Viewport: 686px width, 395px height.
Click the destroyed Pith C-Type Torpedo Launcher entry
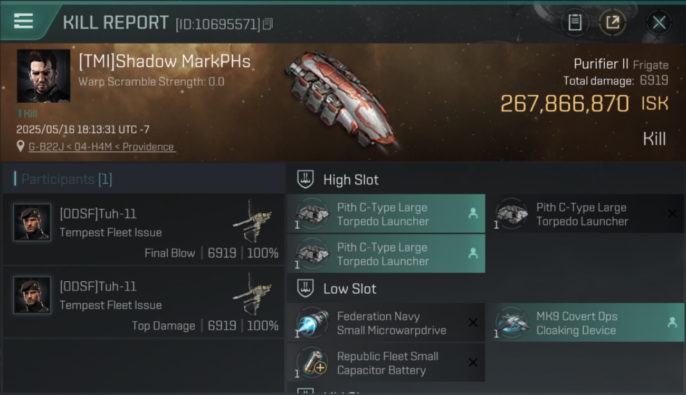[585, 214]
